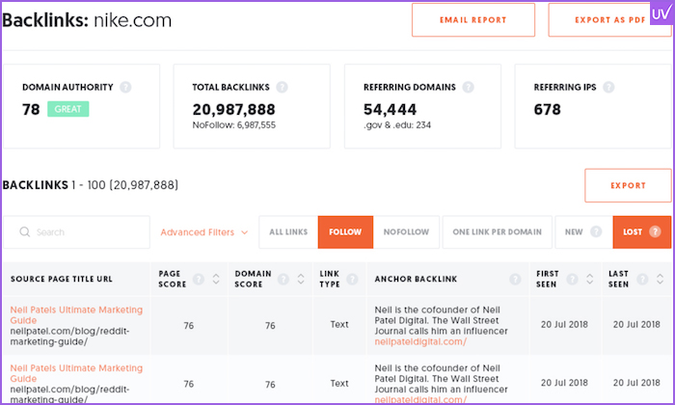This screenshot has height=405, width=675.
Task: Click help icon next to Total Backlinks
Action: click(282, 87)
